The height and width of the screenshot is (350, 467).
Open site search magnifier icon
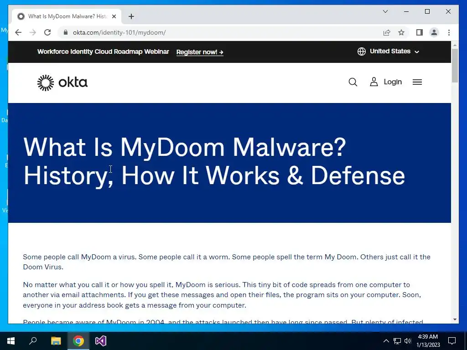click(x=353, y=82)
